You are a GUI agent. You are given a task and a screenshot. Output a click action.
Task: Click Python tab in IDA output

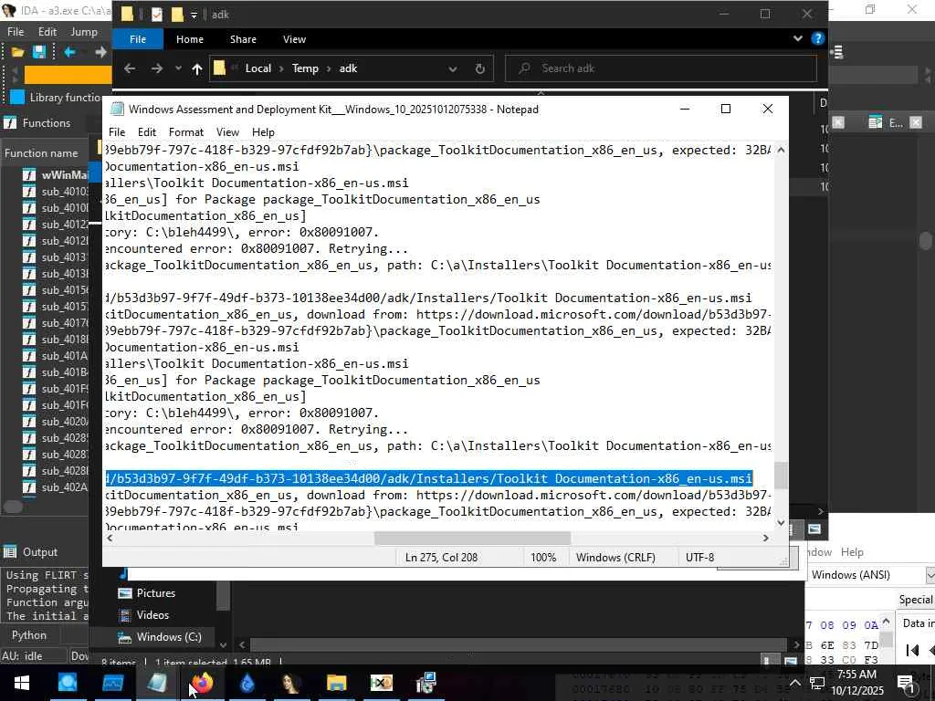click(x=28, y=635)
